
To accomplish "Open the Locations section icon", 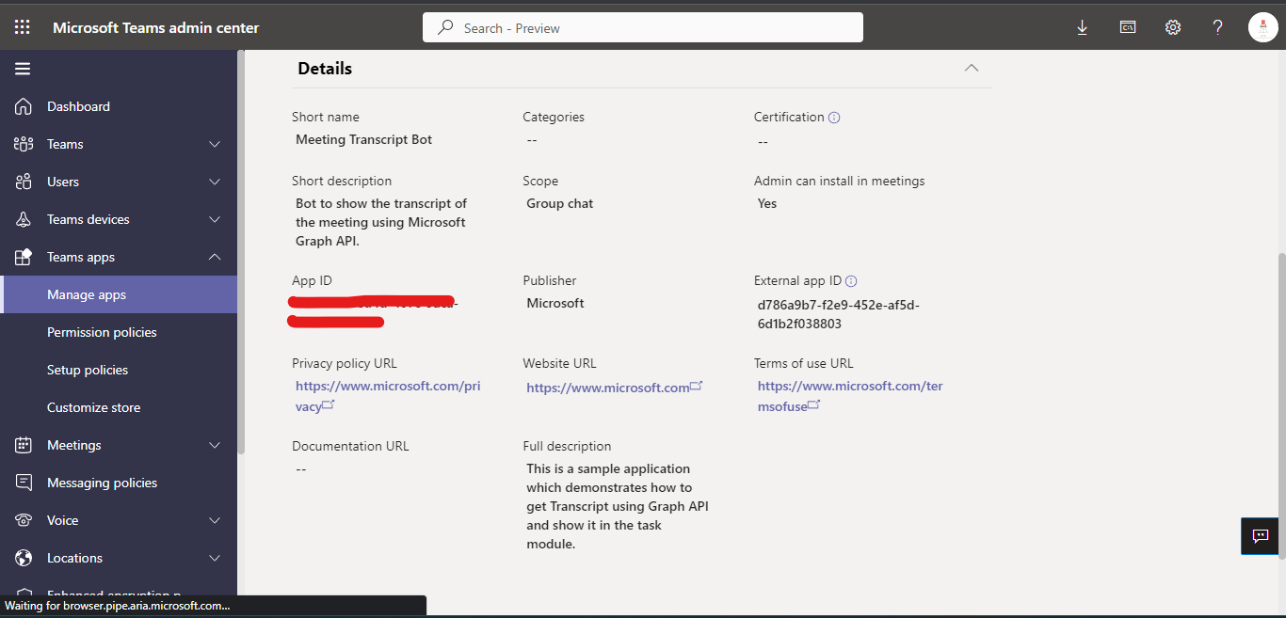I will [21, 557].
